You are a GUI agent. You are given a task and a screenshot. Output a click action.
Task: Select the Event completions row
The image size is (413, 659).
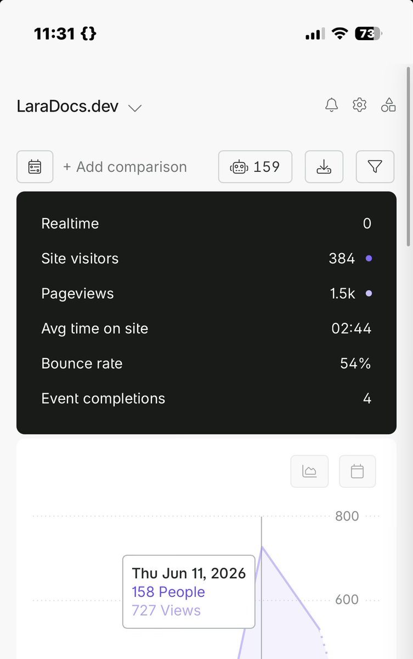(206, 399)
